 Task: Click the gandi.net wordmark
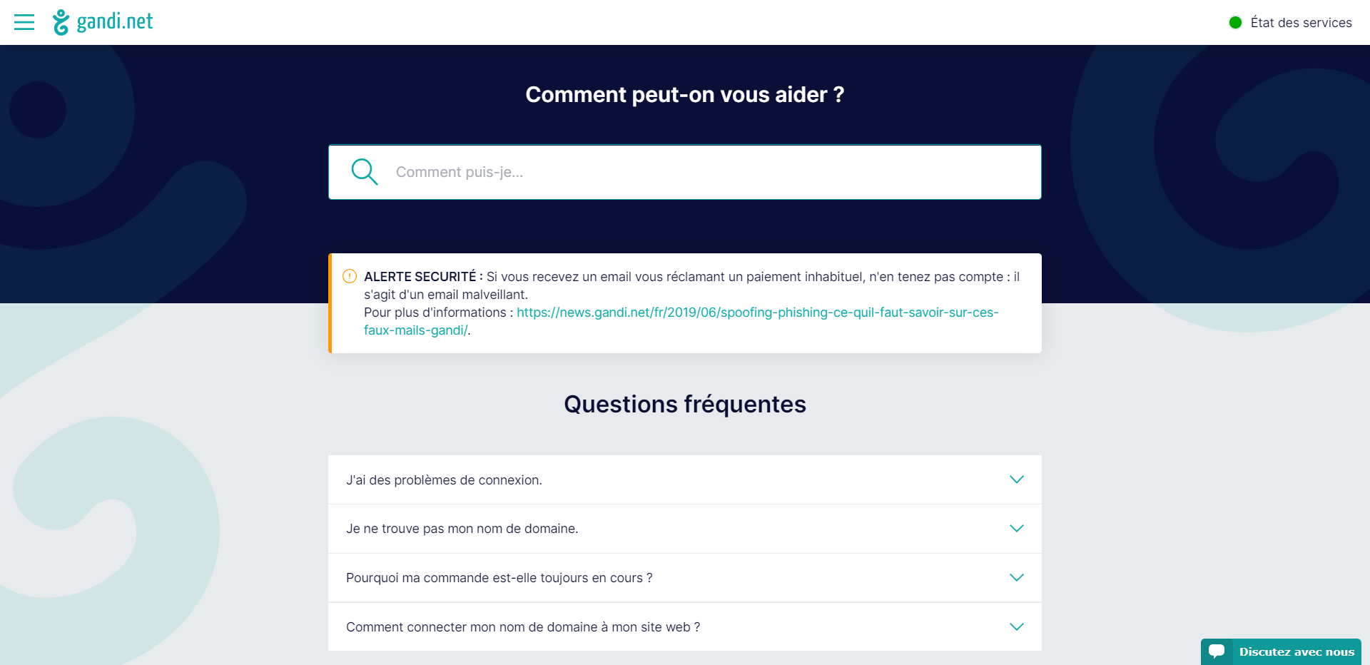point(115,22)
